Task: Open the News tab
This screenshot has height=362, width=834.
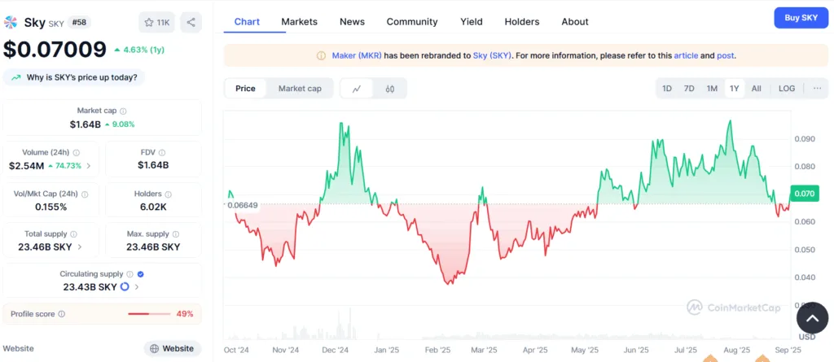Action: tap(352, 22)
